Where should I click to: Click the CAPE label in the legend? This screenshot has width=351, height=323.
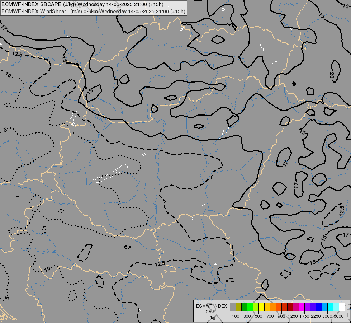click(211, 312)
